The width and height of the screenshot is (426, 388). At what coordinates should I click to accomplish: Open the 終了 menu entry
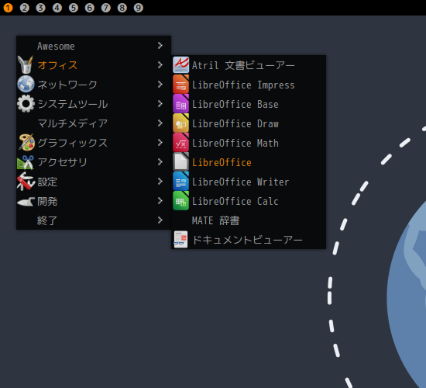(x=94, y=220)
